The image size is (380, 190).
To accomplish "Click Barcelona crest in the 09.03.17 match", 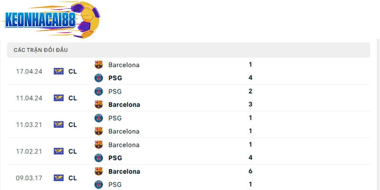I will [98, 171].
